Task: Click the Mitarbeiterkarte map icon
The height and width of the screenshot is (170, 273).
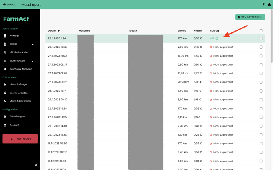Action: (x=5, y=53)
